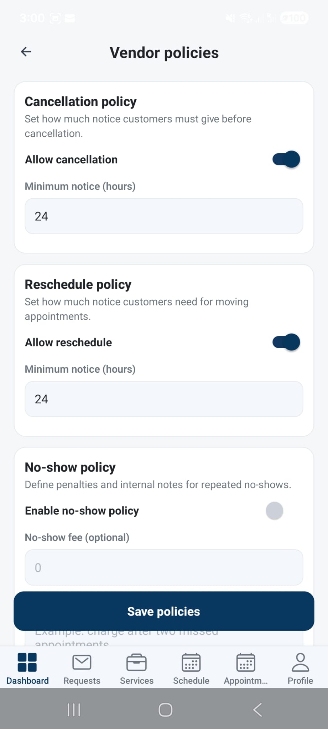328x729 pixels.
Task: Click the reschedule minimum notice input
Action: pyautogui.click(x=164, y=399)
